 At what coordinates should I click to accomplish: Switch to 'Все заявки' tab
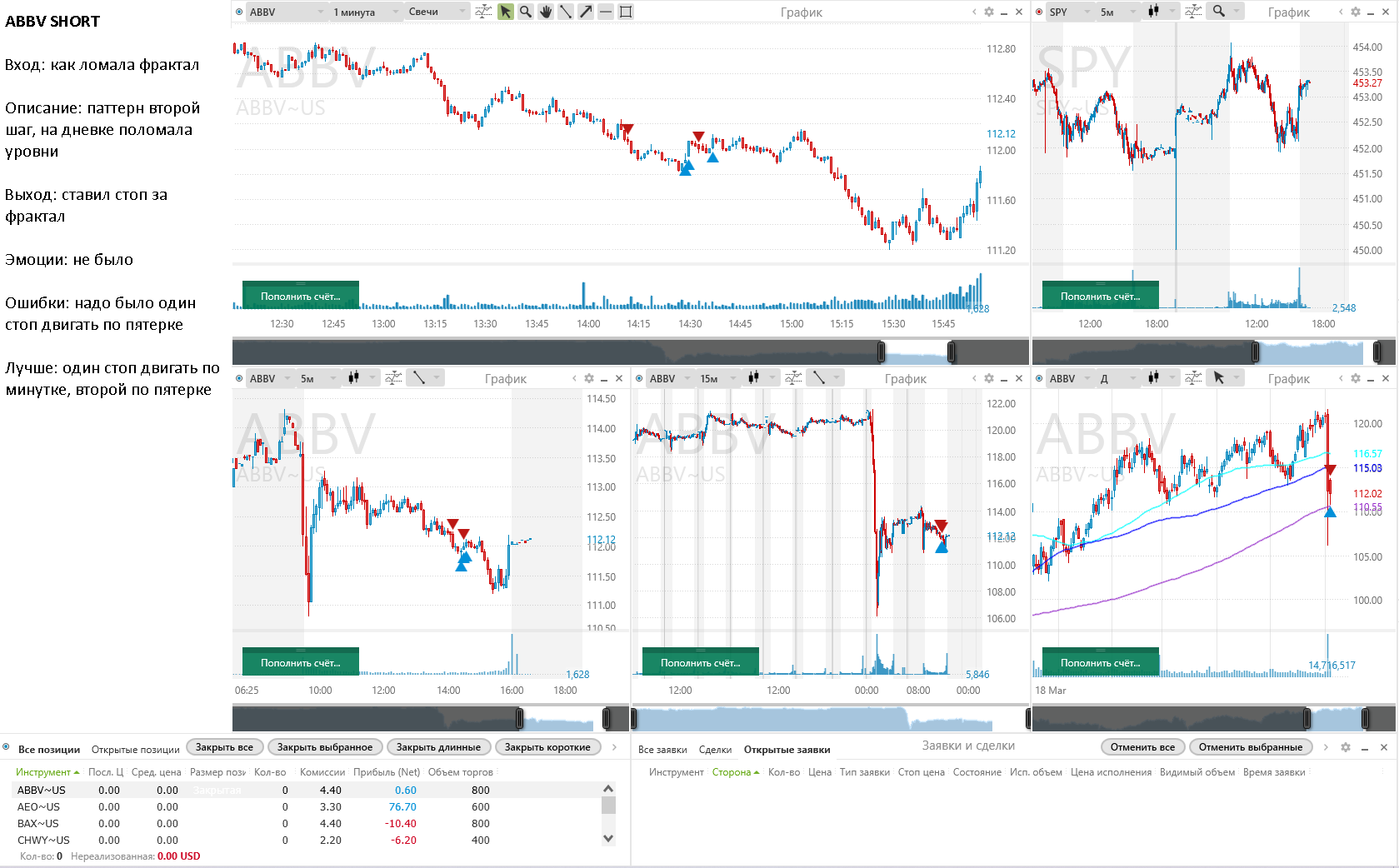[662, 750]
